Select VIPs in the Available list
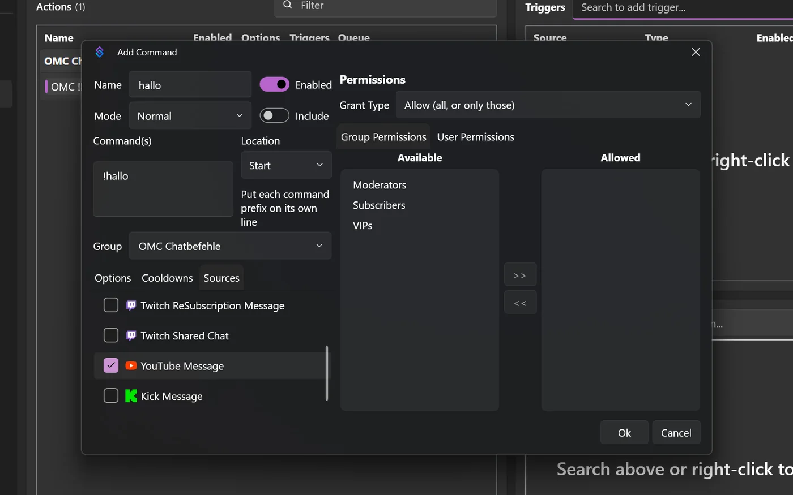Image resolution: width=793 pixels, height=495 pixels. pos(363,226)
